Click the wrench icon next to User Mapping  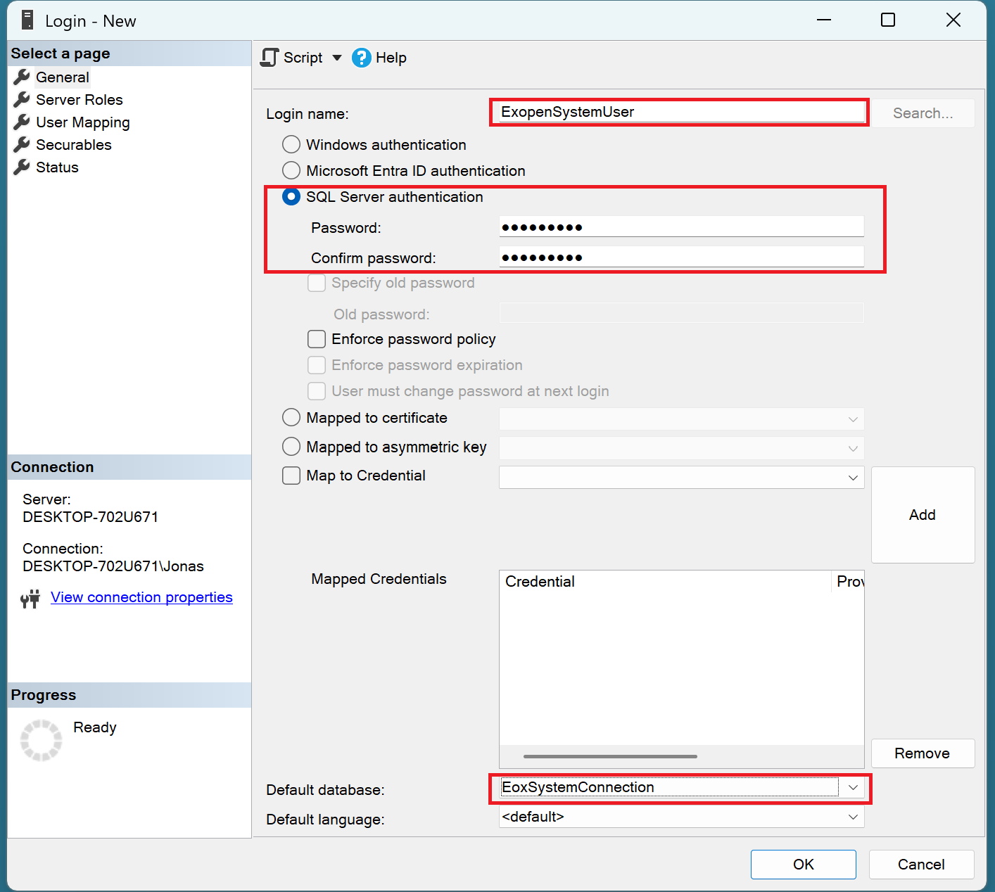click(22, 122)
